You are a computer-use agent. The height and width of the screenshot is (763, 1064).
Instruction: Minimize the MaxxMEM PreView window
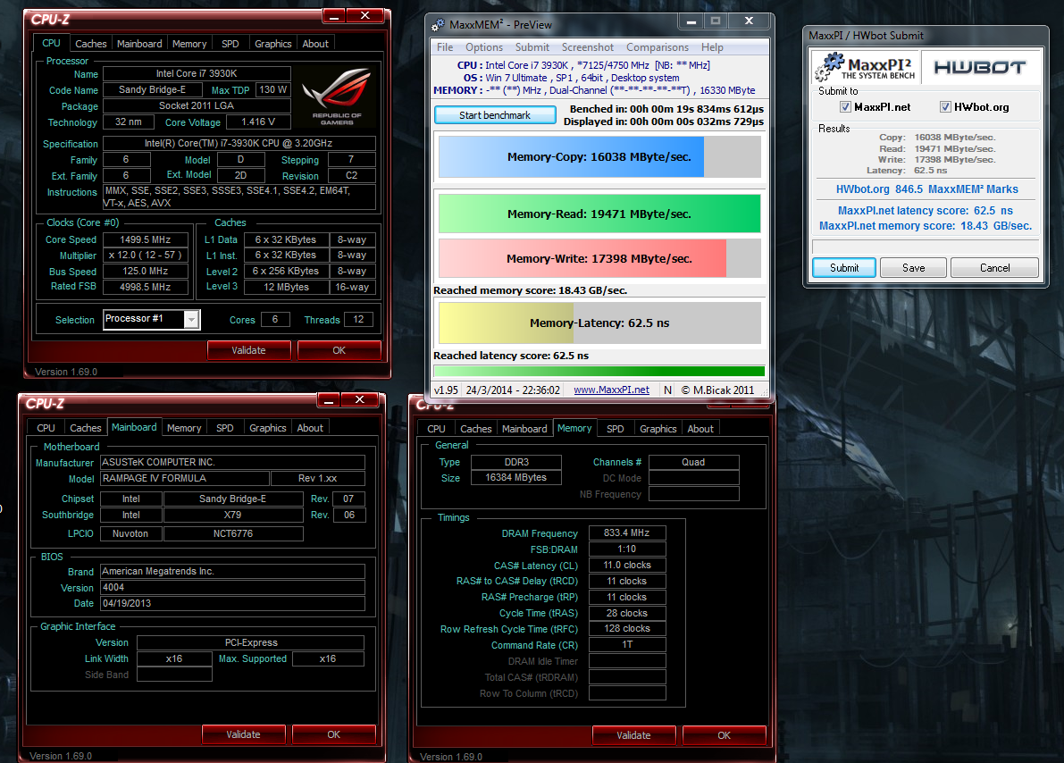tap(691, 21)
